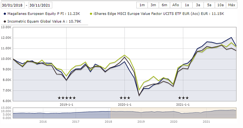Click the 2019 label in the navigator
Viewport: 243px width, 128px height.
click(x=141, y=122)
